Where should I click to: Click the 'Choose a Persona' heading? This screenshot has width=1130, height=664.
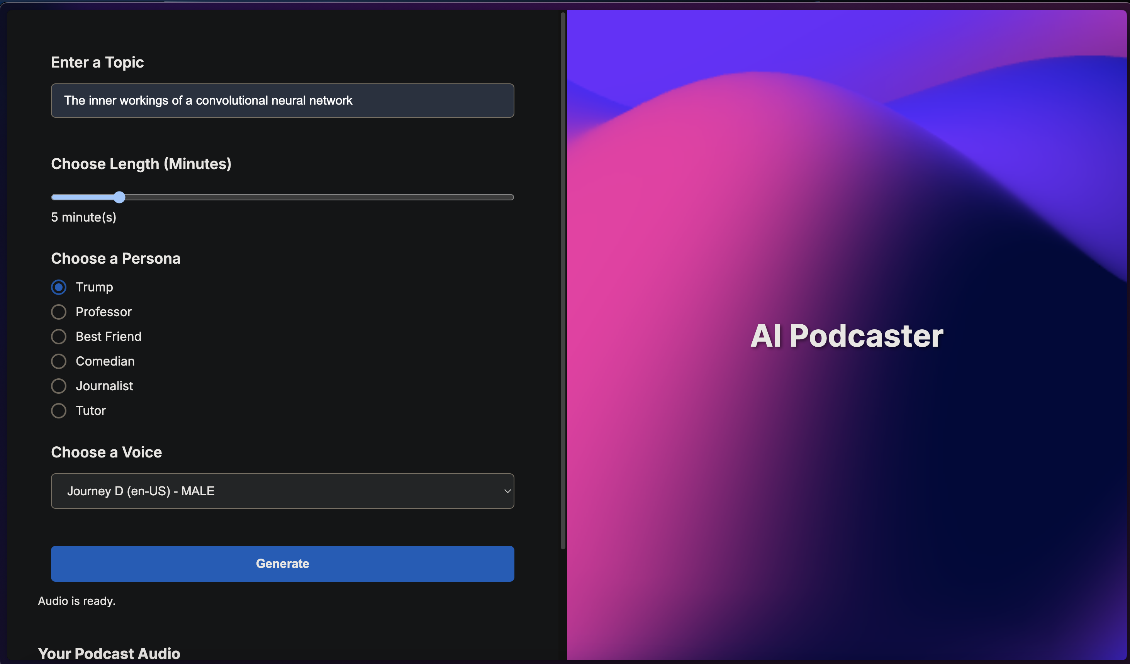(115, 258)
